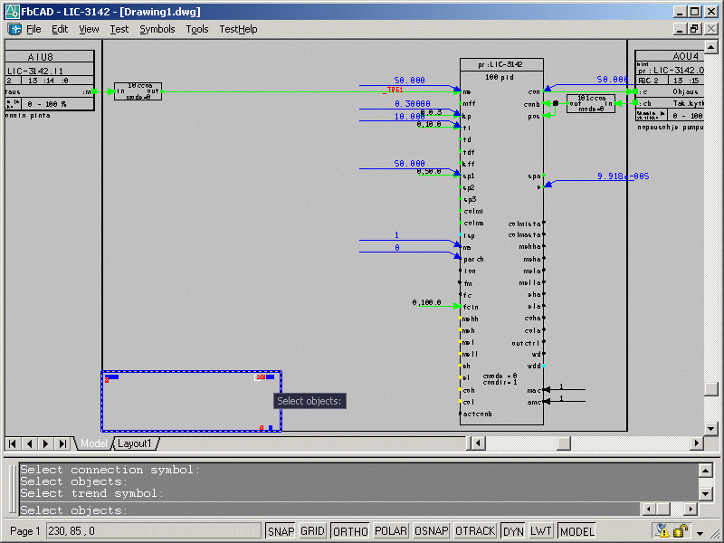This screenshot has height=543, width=724.
Task: Toggle ORTHO mode in status bar
Action: [350, 531]
